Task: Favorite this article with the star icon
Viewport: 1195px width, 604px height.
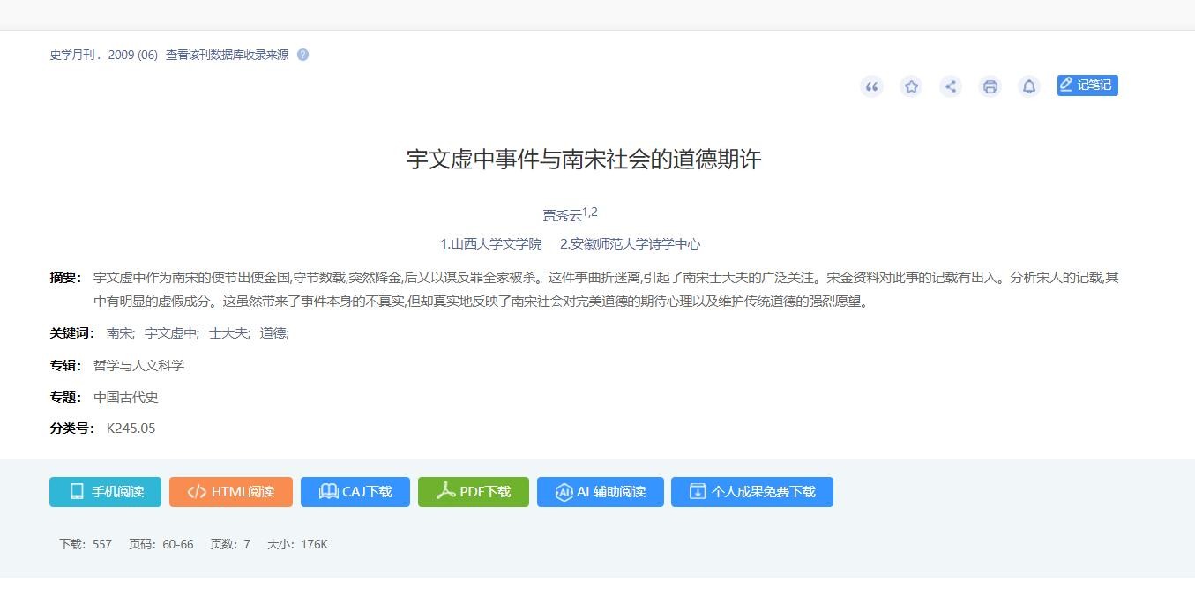Action: 911,86
